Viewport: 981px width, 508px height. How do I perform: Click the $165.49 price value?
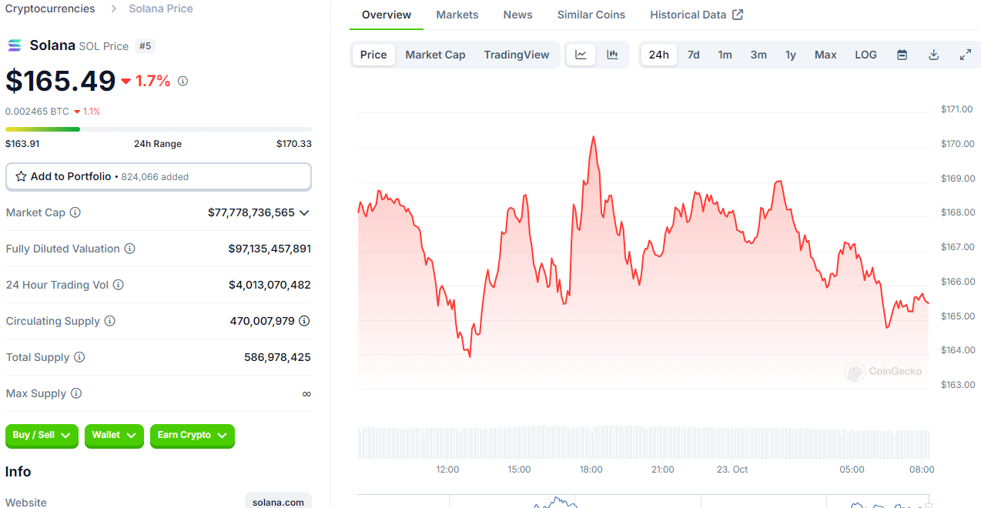coord(61,81)
